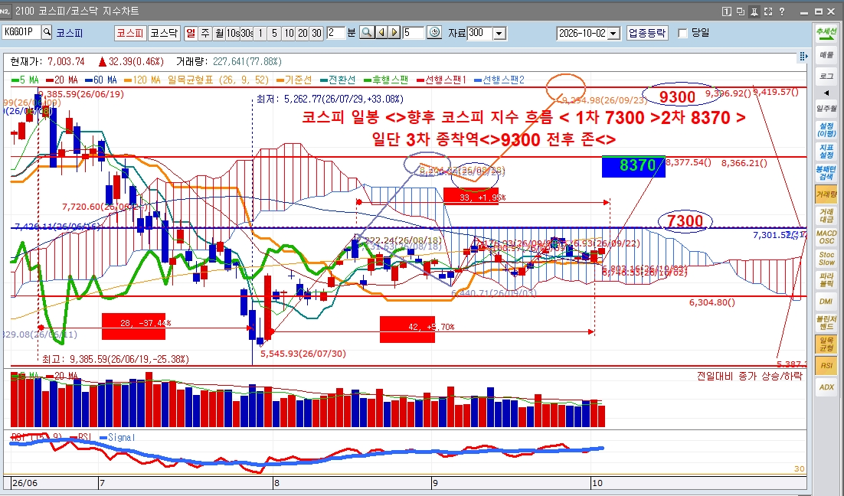Click the left arrow chart navigation button
Image resolution: width=844 pixels, height=496 pixels.
tap(381, 33)
